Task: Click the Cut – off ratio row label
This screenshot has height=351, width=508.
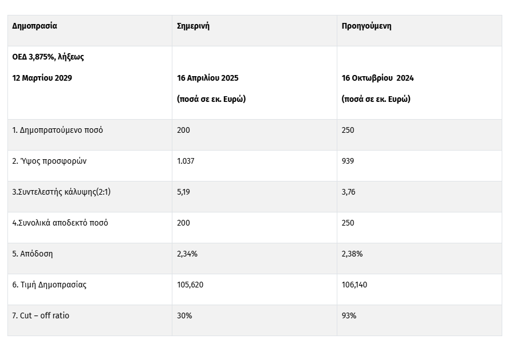Action: [41, 315]
